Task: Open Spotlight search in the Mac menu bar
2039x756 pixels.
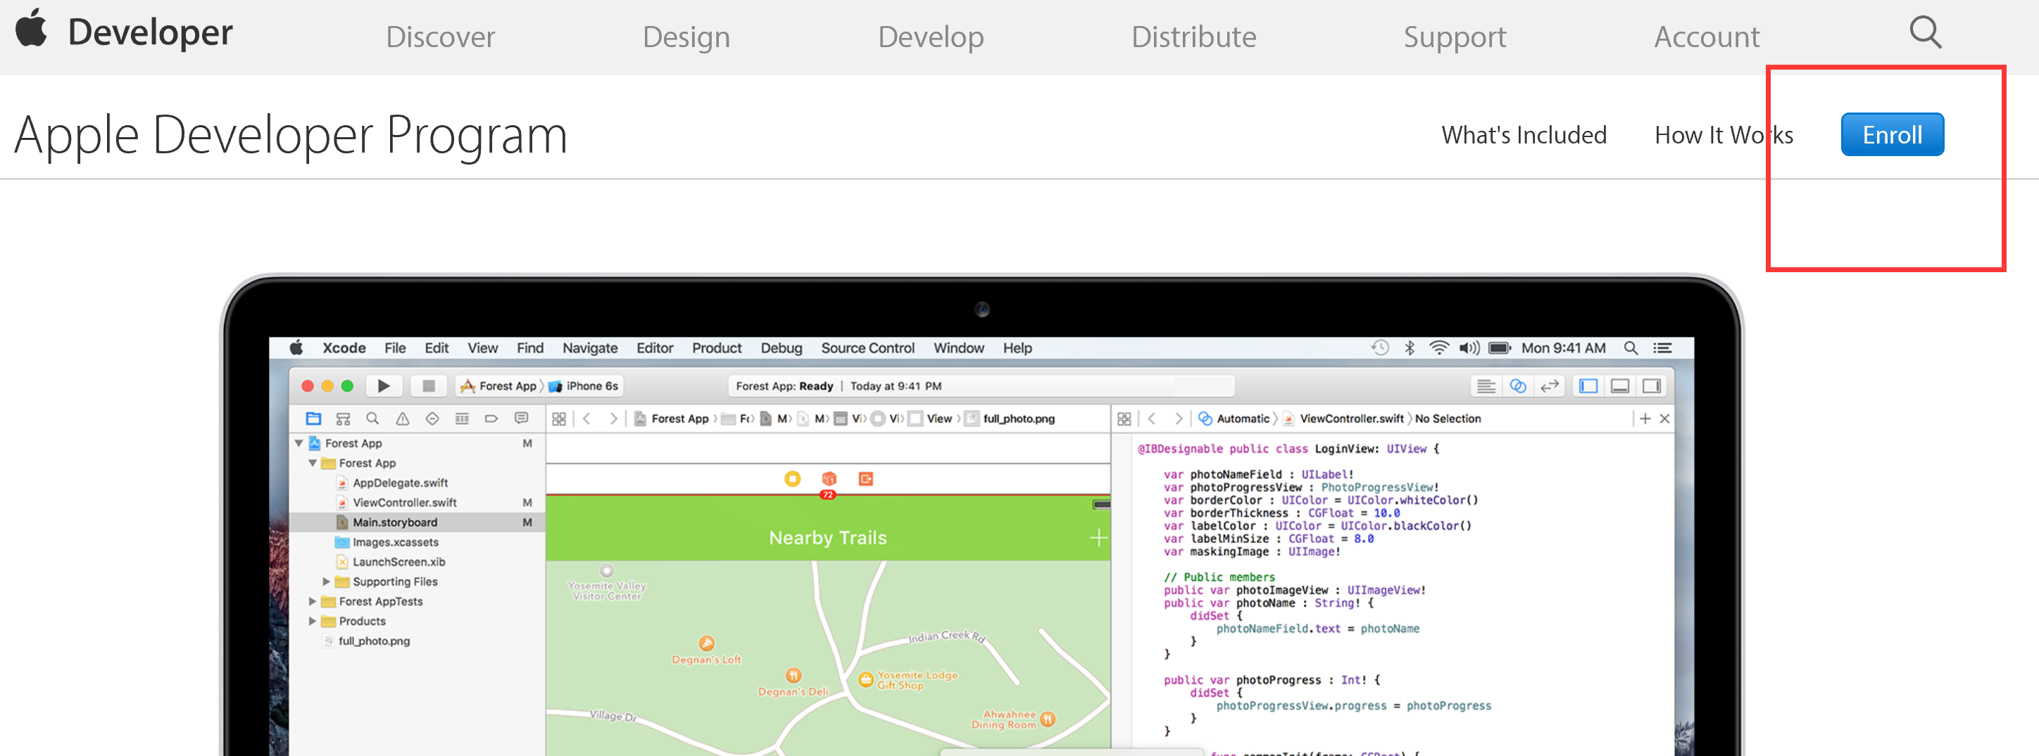Action: pyautogui.click(x=1631, y=348)
